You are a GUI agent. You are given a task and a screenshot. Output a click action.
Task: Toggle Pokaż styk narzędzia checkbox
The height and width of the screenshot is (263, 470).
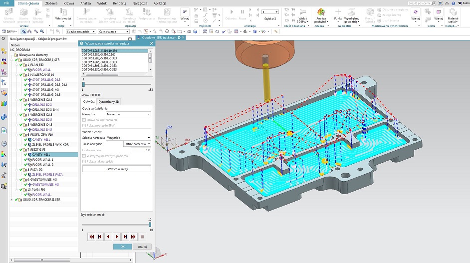pos(84,162)
